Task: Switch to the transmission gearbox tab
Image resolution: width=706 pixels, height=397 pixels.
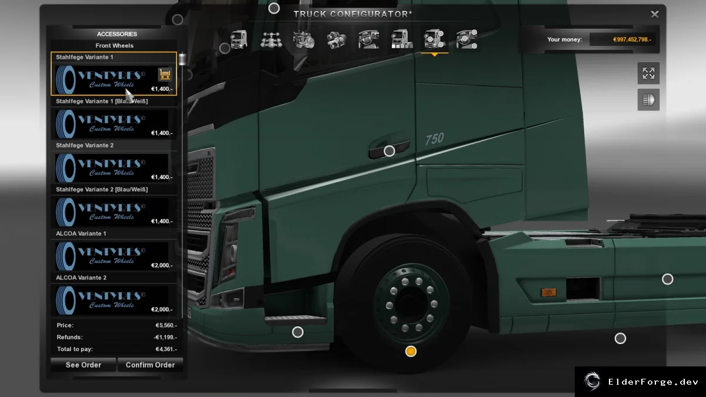Action: pyautogui.click(x=337, y=39)
